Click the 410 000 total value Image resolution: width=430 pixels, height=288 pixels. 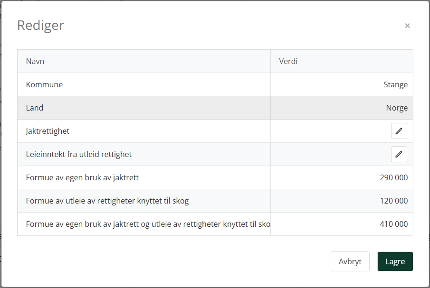[x=393, y=224]
